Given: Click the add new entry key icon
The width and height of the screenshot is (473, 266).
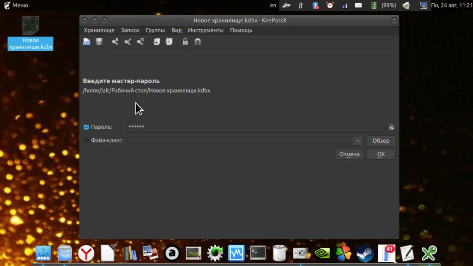Looking at the screenshot, I should [115, 42].
